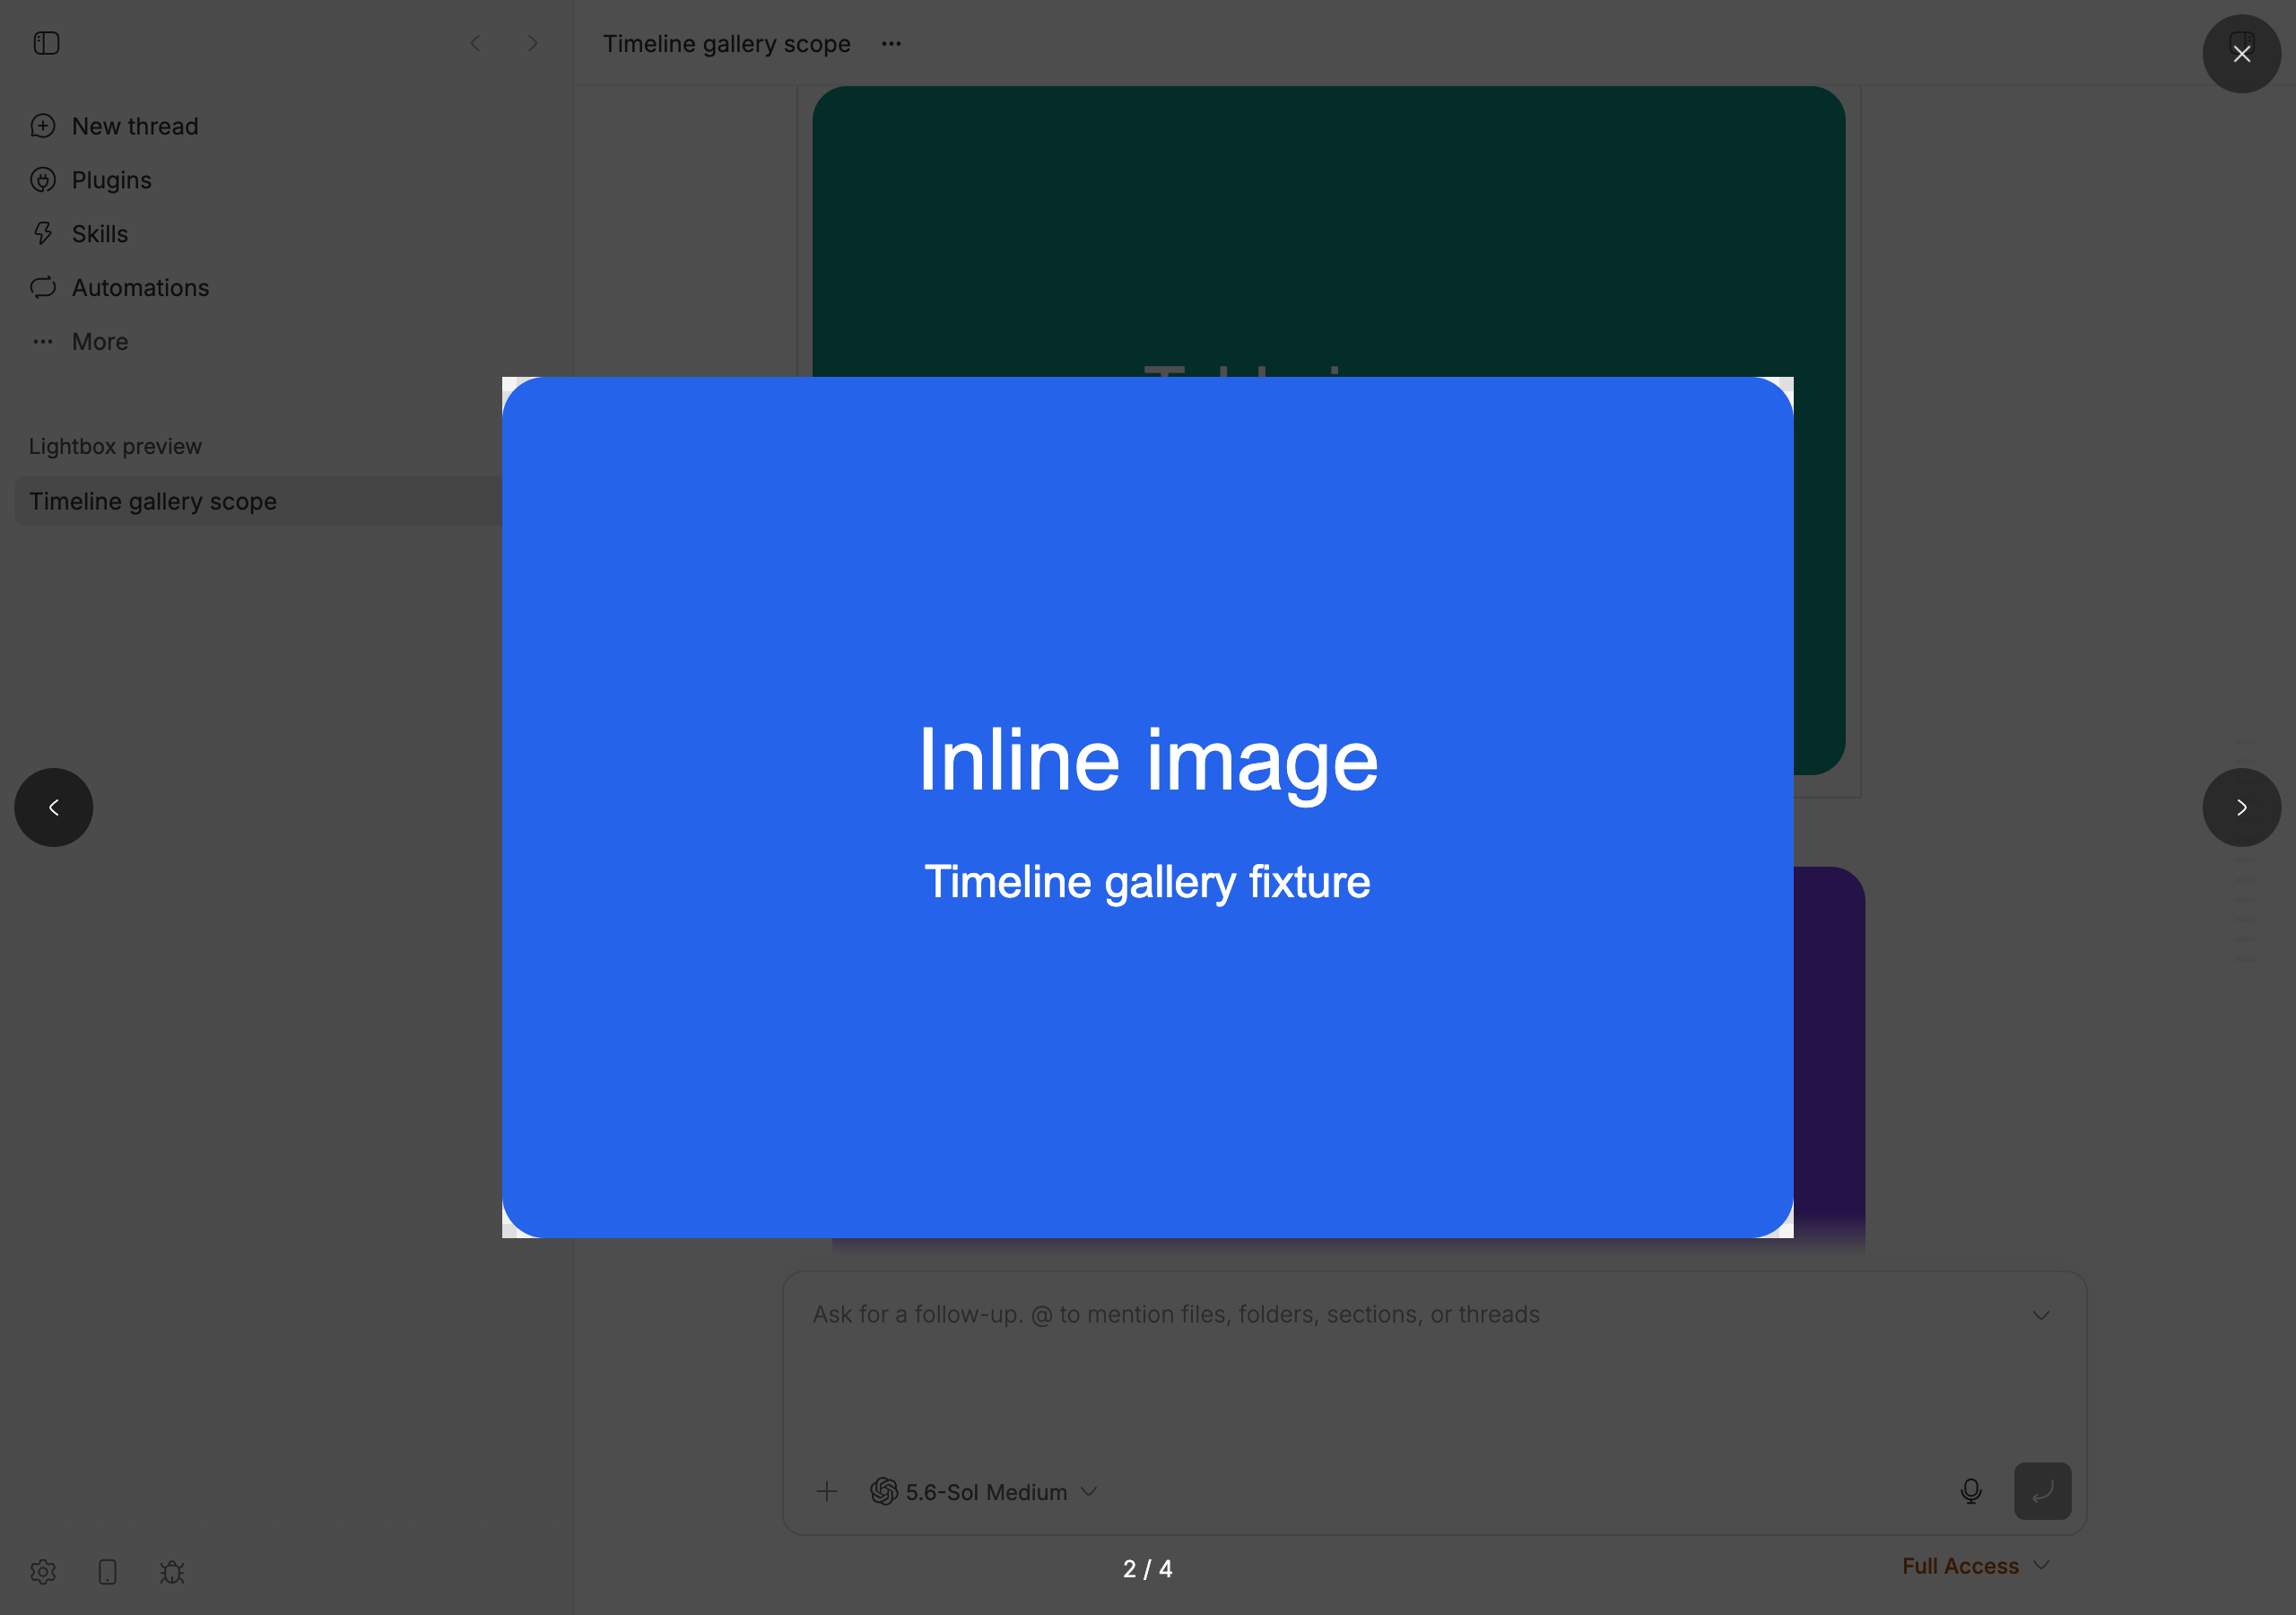Toggle the sidebar panel icon
This screenshot has height=1615, width=2296.
46,43
